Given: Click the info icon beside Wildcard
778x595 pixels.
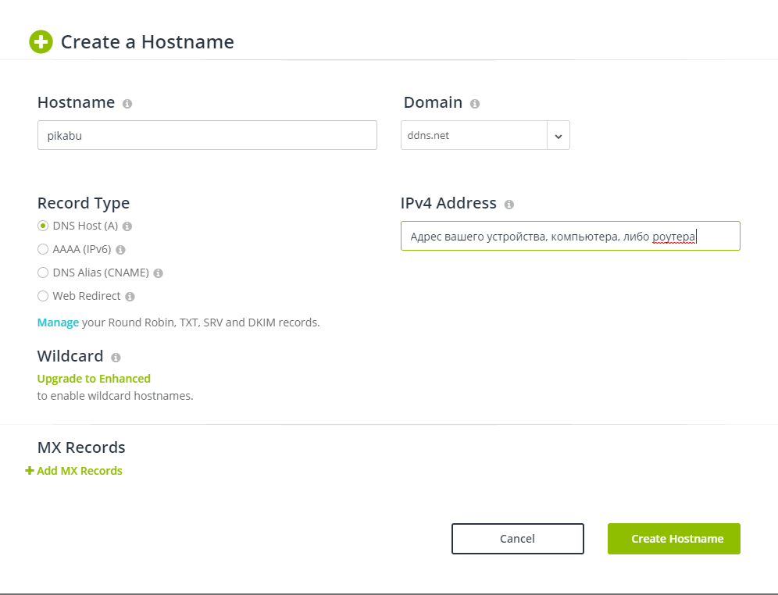Looking at the screenshot, I should click(x=116, y=358).
